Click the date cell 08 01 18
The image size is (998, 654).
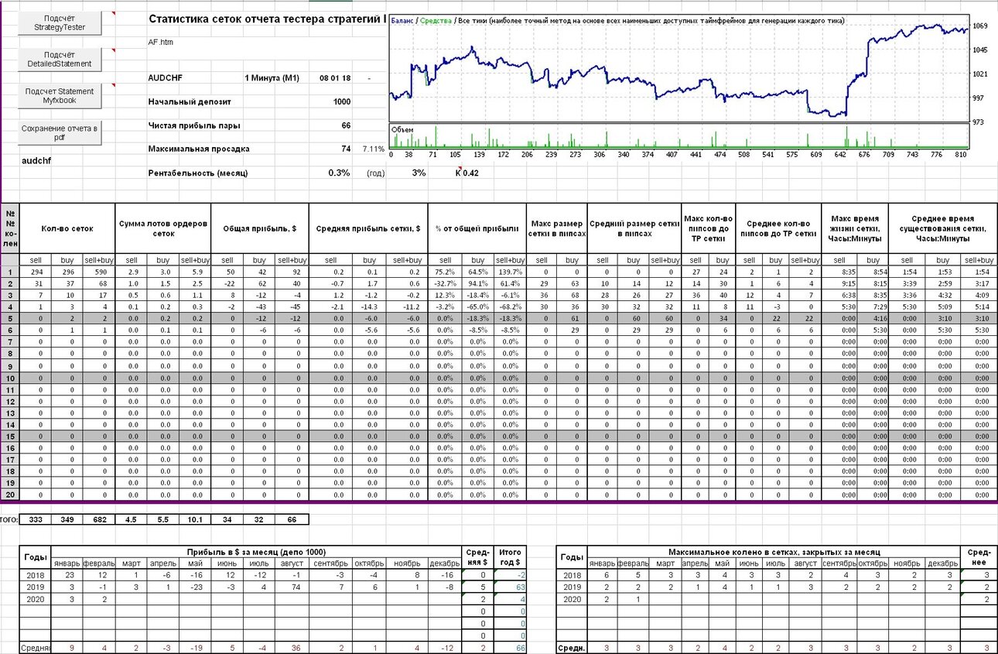coord(334,78)
